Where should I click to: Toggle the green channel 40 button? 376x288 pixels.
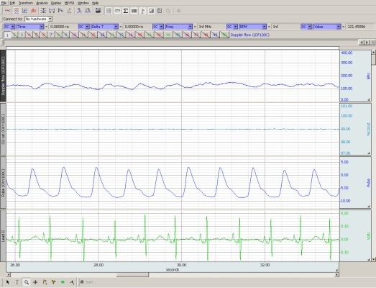[x=168, y=35]
